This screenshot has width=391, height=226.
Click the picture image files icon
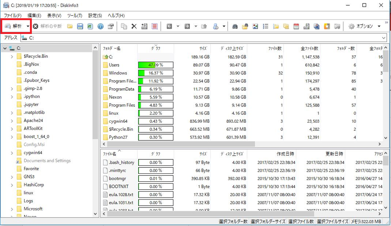pos(255,26)
